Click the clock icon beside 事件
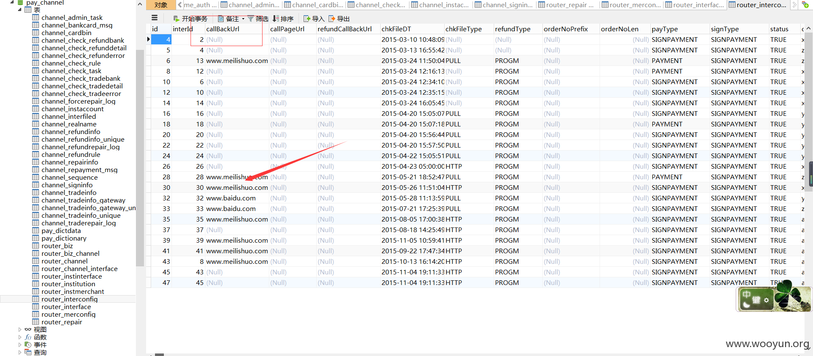The image size is (813, 356). [x=28, y=345]
